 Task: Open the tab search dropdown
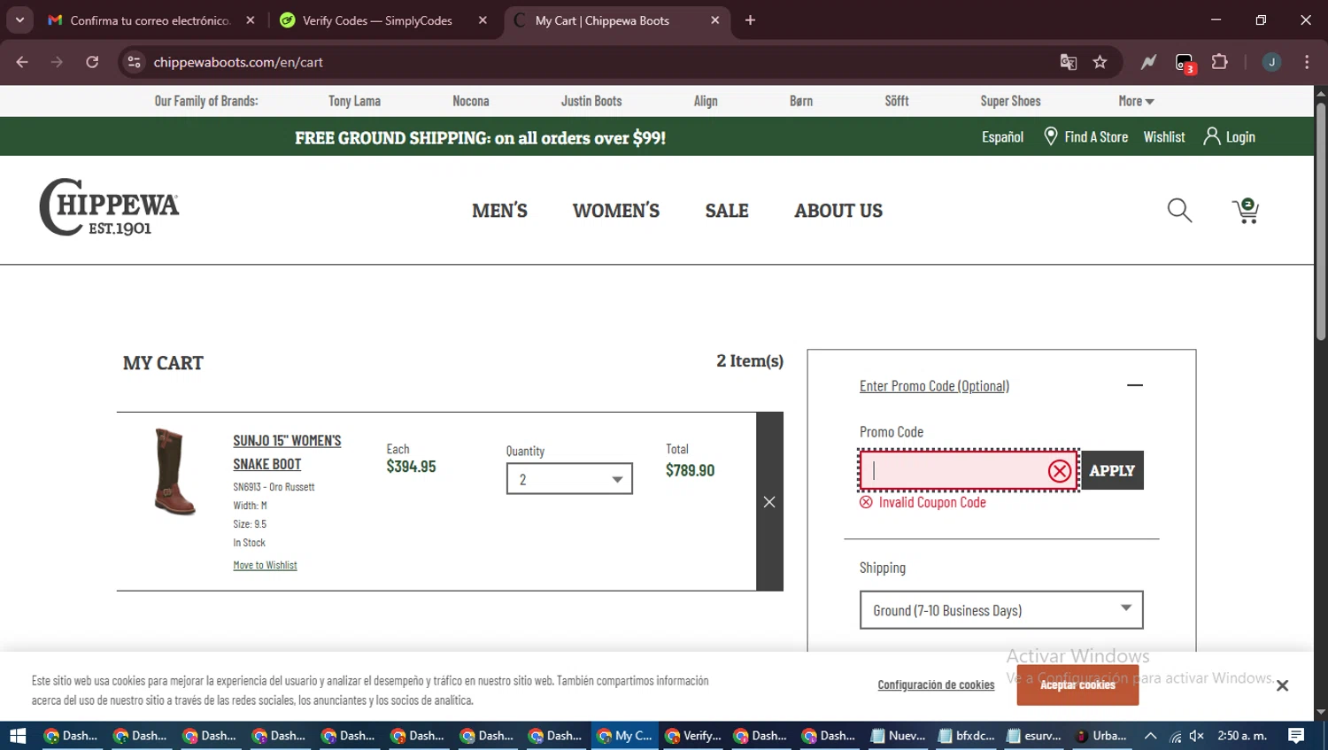[x=19, y=20]
